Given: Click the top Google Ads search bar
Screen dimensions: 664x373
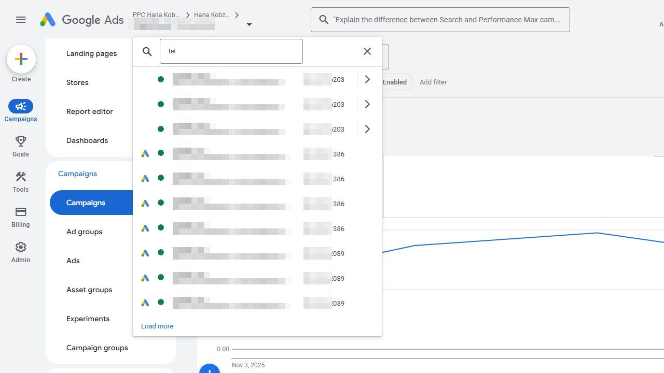Looking at the screenshot, I should 440,20.
